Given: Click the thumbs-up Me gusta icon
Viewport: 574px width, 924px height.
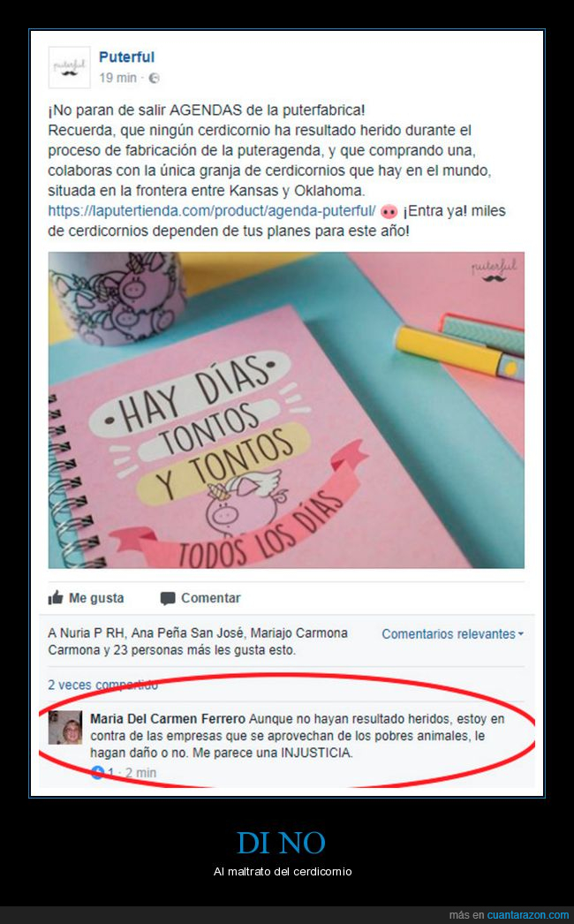Looking at the screenshot, I should coord(56,597).
